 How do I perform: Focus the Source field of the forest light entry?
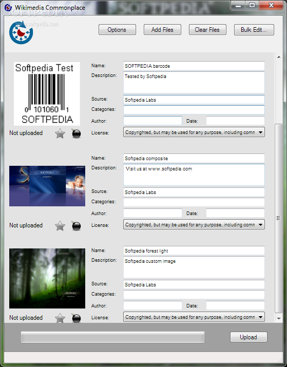(194, 284)
